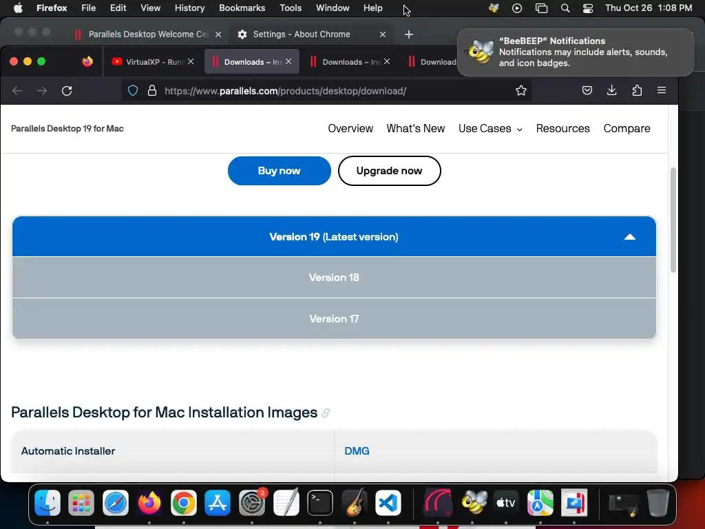Screen dimensions: 705x529
Task: Open System Settings from the Dock
Action: pyautogui.click(x=252, y=502)
